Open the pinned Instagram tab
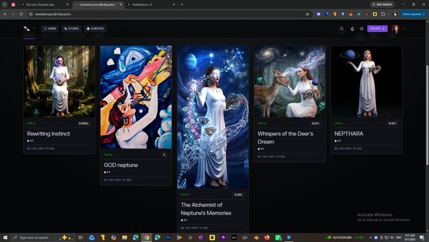Screen dimensions: 429x242 13,4
